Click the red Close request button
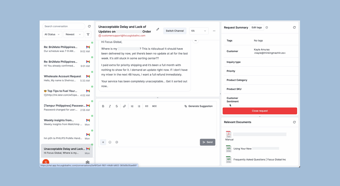 260,111
